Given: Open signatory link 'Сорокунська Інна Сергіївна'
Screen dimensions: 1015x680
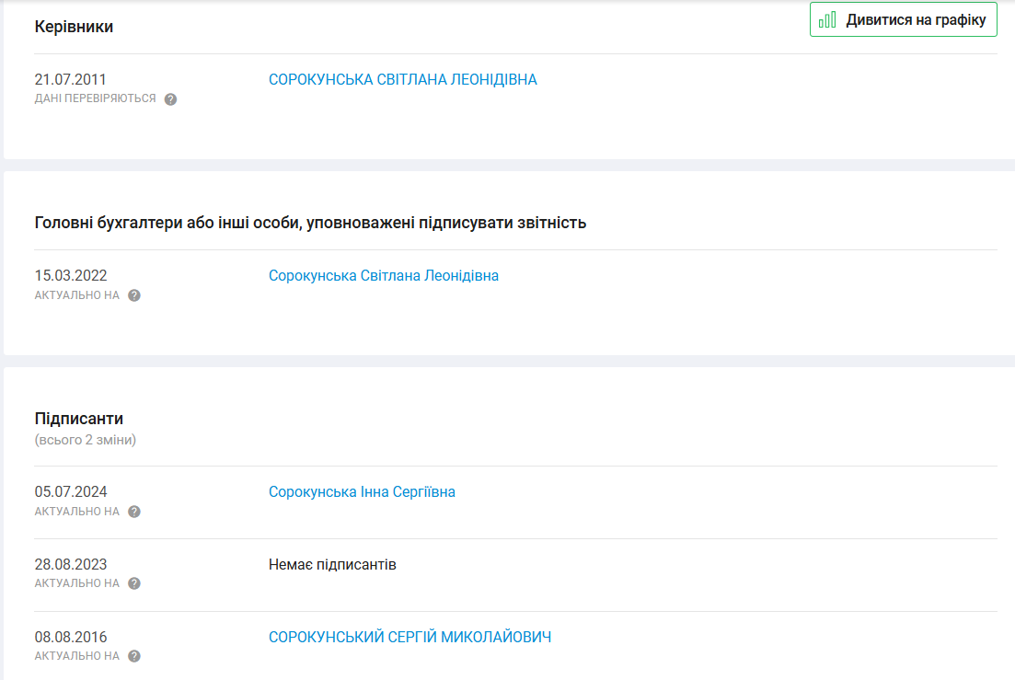Looking at the screenshot, I should 362,492.
